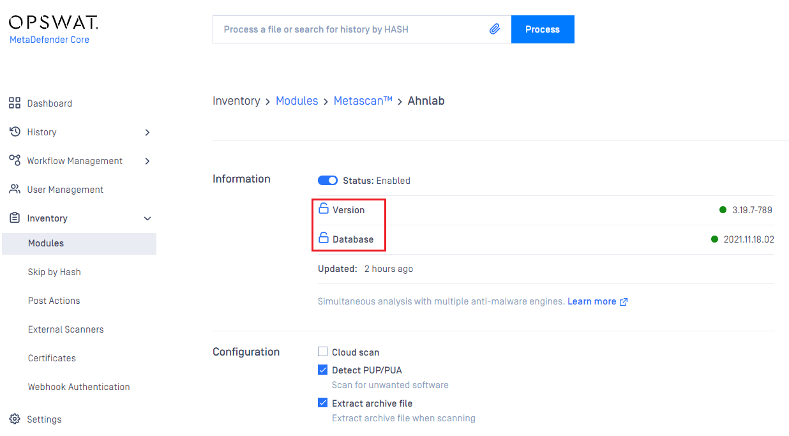Click the OPSWAT MetaDefender Core logo

(x=54, y=30)
